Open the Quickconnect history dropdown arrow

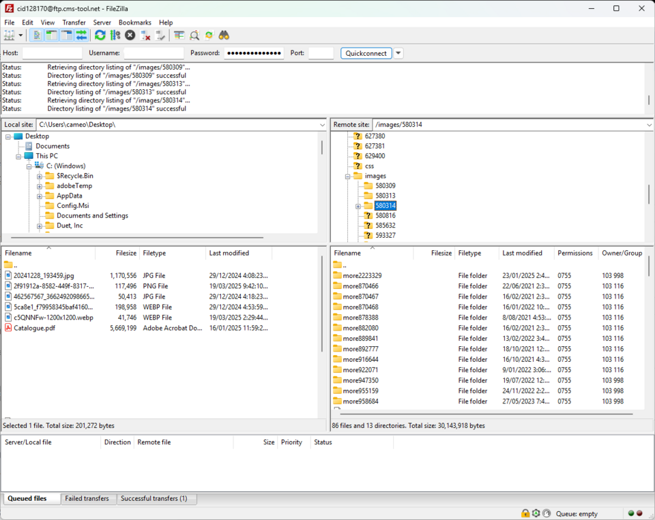(398, 53)
